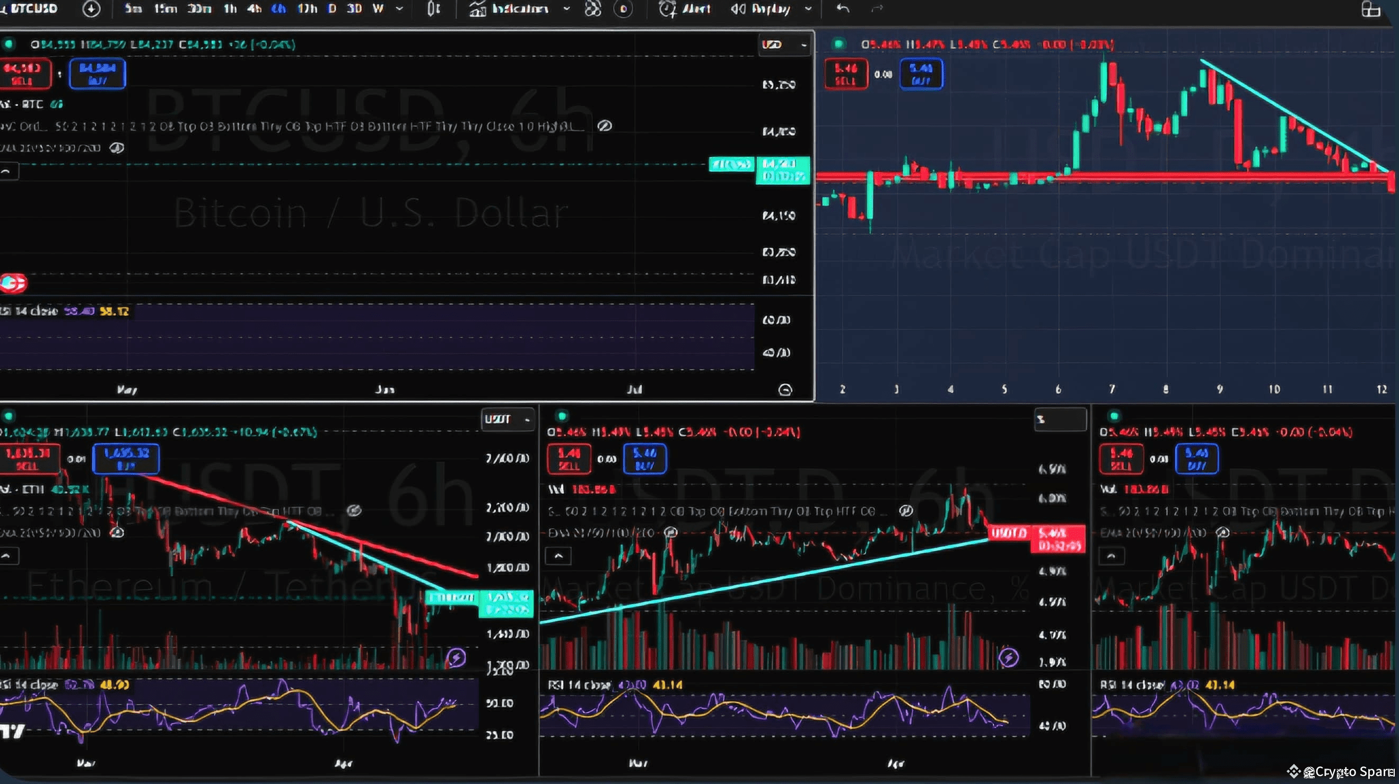
Task: Switch to the 1h timeframe
Action: point(230,8)
